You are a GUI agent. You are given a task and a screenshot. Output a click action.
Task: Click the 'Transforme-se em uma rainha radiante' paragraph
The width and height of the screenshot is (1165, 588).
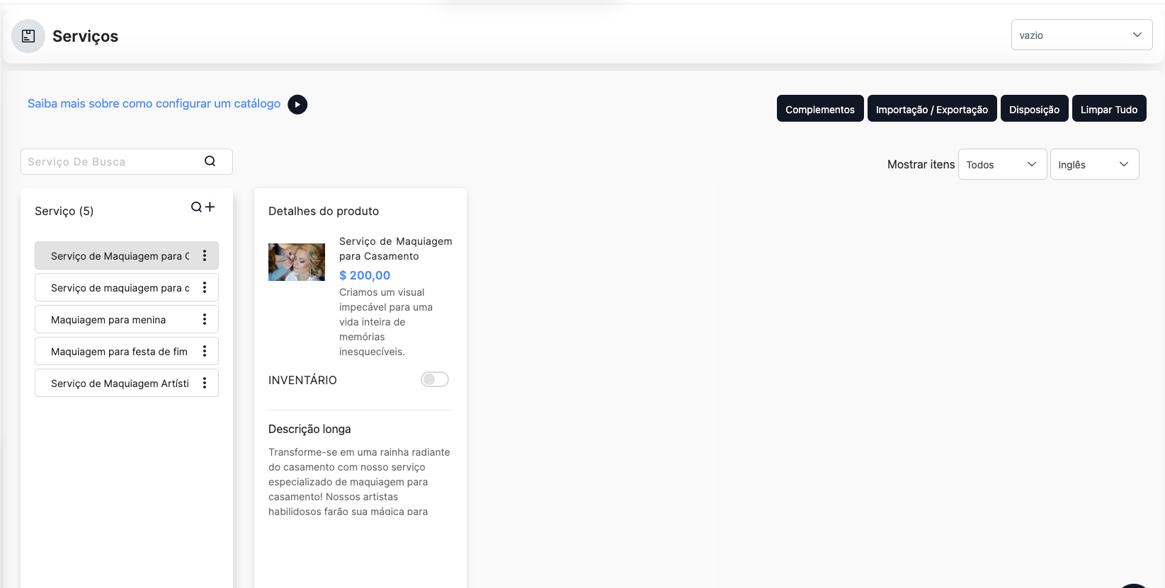point(359,481)
